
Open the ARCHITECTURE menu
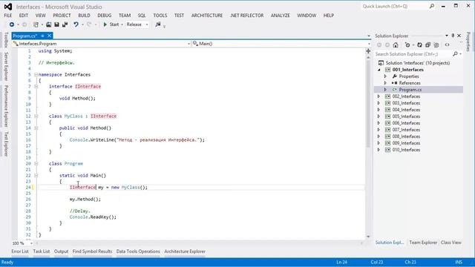tap(207, 16)
